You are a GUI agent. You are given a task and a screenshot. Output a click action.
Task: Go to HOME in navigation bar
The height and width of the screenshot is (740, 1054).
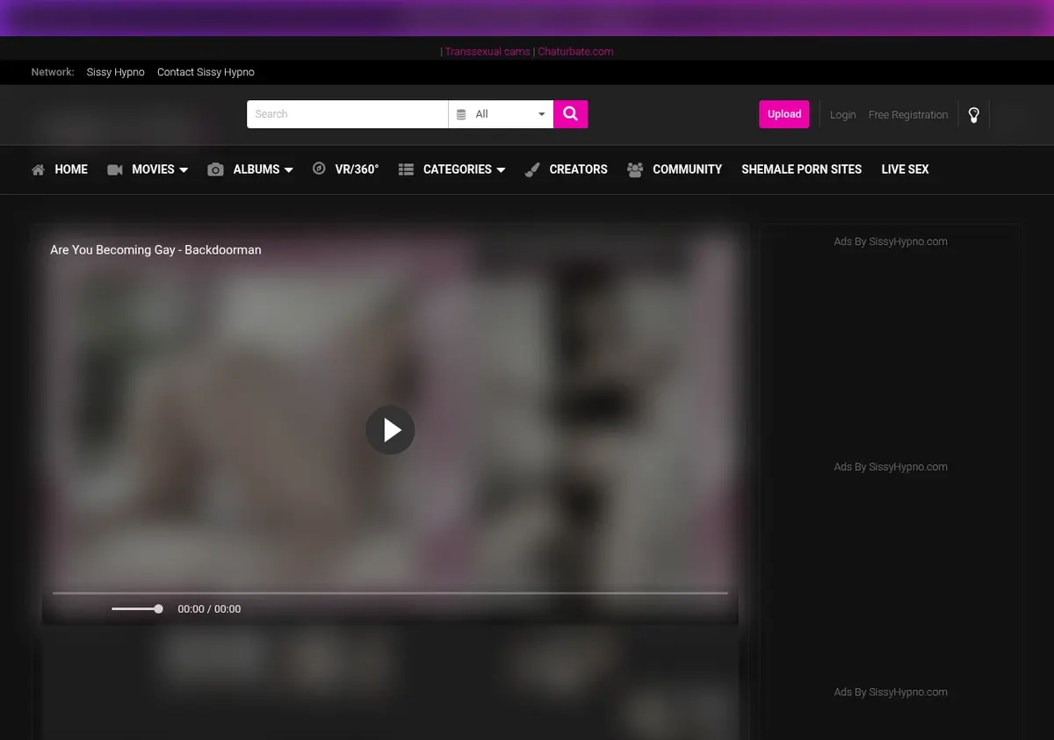(x=71, y=169)
